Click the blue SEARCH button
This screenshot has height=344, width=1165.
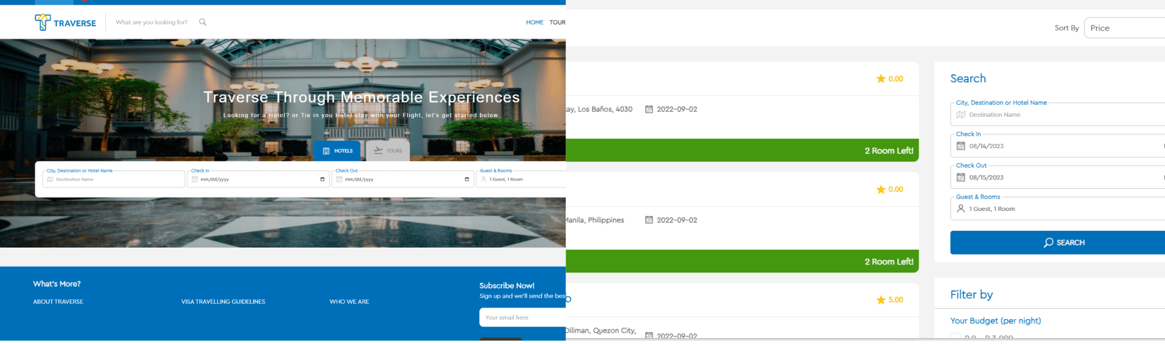[1058, 242]
